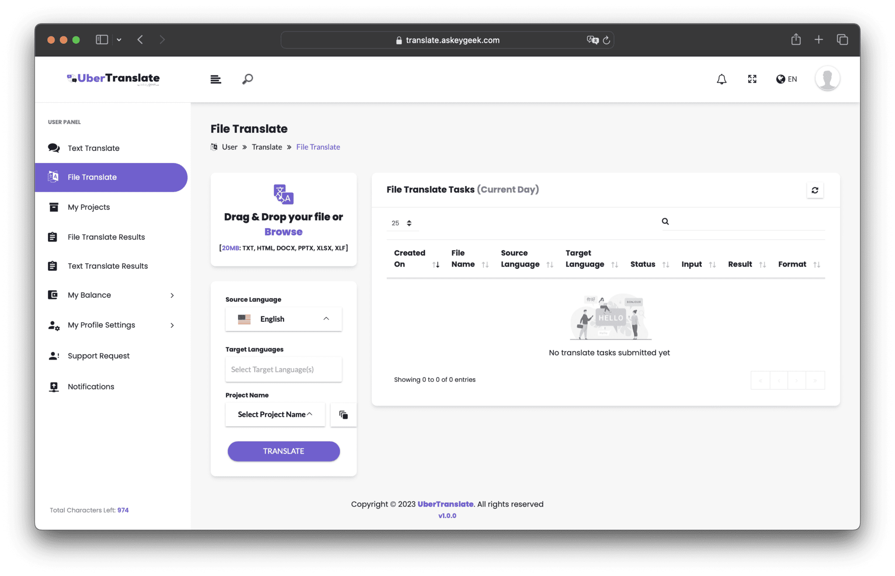Open the notifications bell icon
The image size is (895, 576).
click(721, 79)
